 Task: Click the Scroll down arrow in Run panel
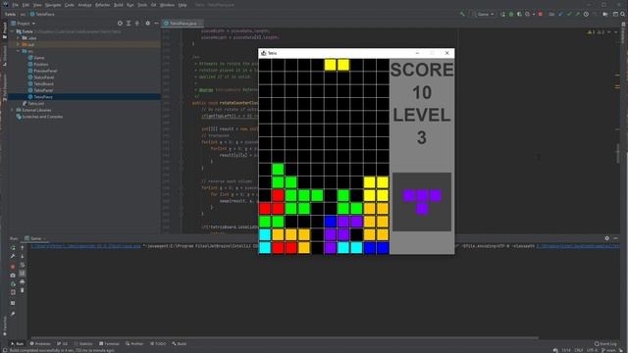pos(22,256)
